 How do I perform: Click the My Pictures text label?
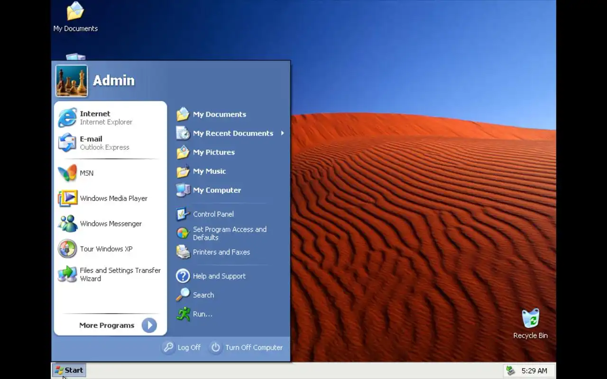coord(214,152)
